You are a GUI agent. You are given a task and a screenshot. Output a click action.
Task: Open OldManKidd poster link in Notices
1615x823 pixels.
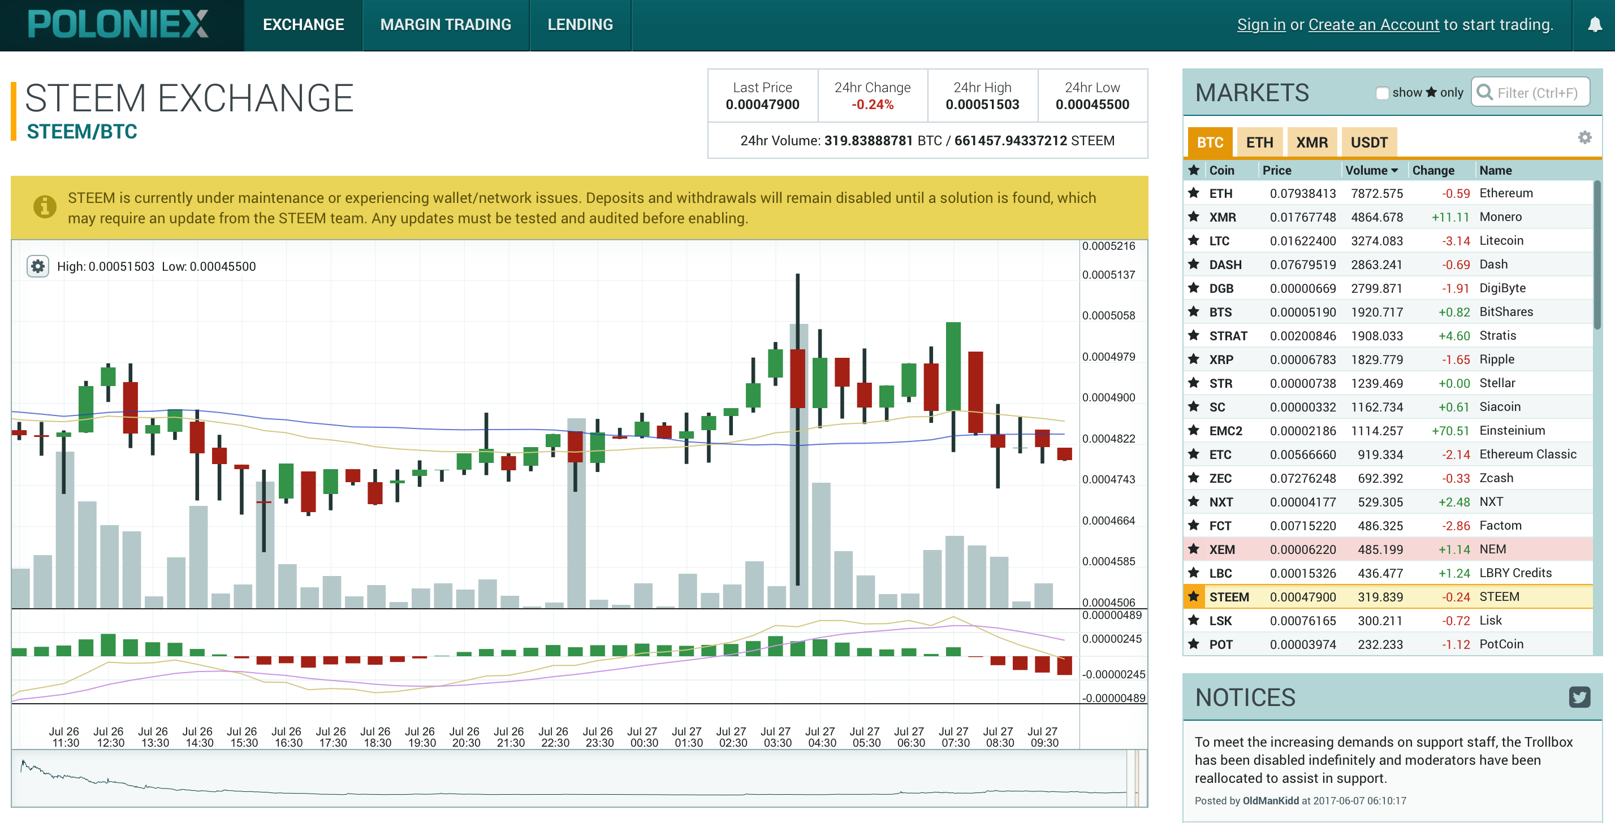tap(1270, 800)
